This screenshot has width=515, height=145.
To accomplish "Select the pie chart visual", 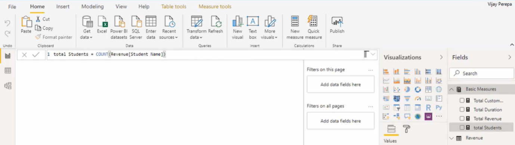I will [x=407, y=90].
